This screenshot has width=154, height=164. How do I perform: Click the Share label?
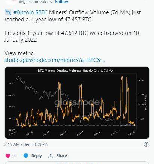(x=61, y=156)
